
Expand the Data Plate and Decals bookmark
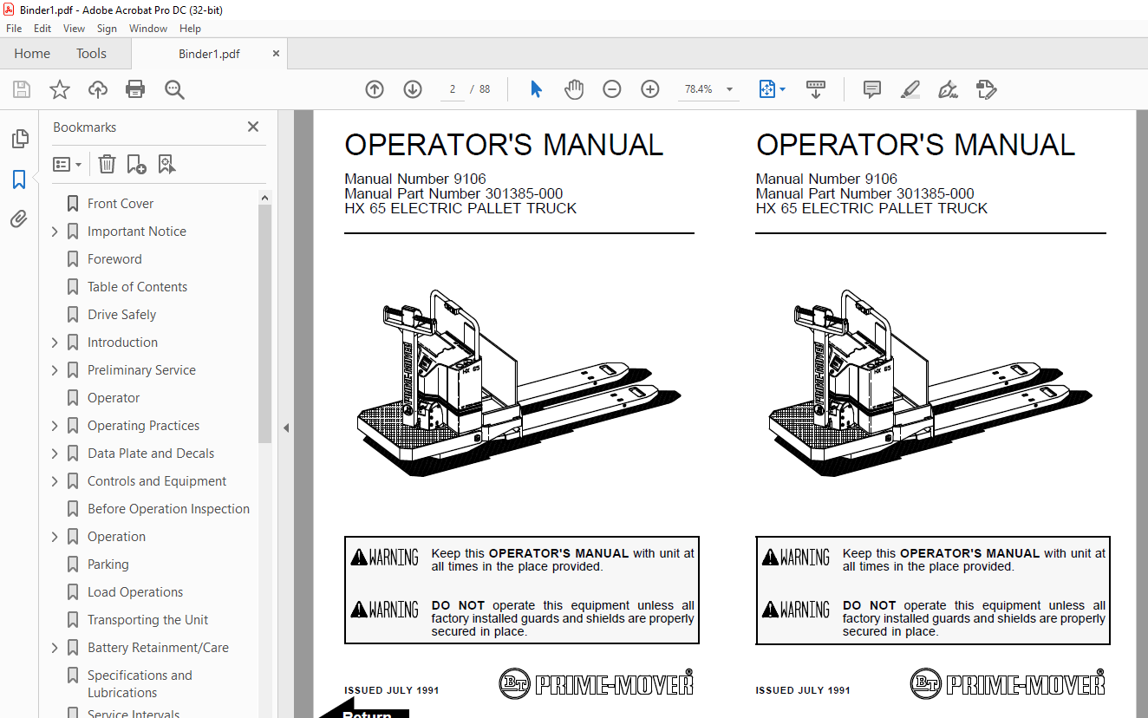(x=55, y=454)
